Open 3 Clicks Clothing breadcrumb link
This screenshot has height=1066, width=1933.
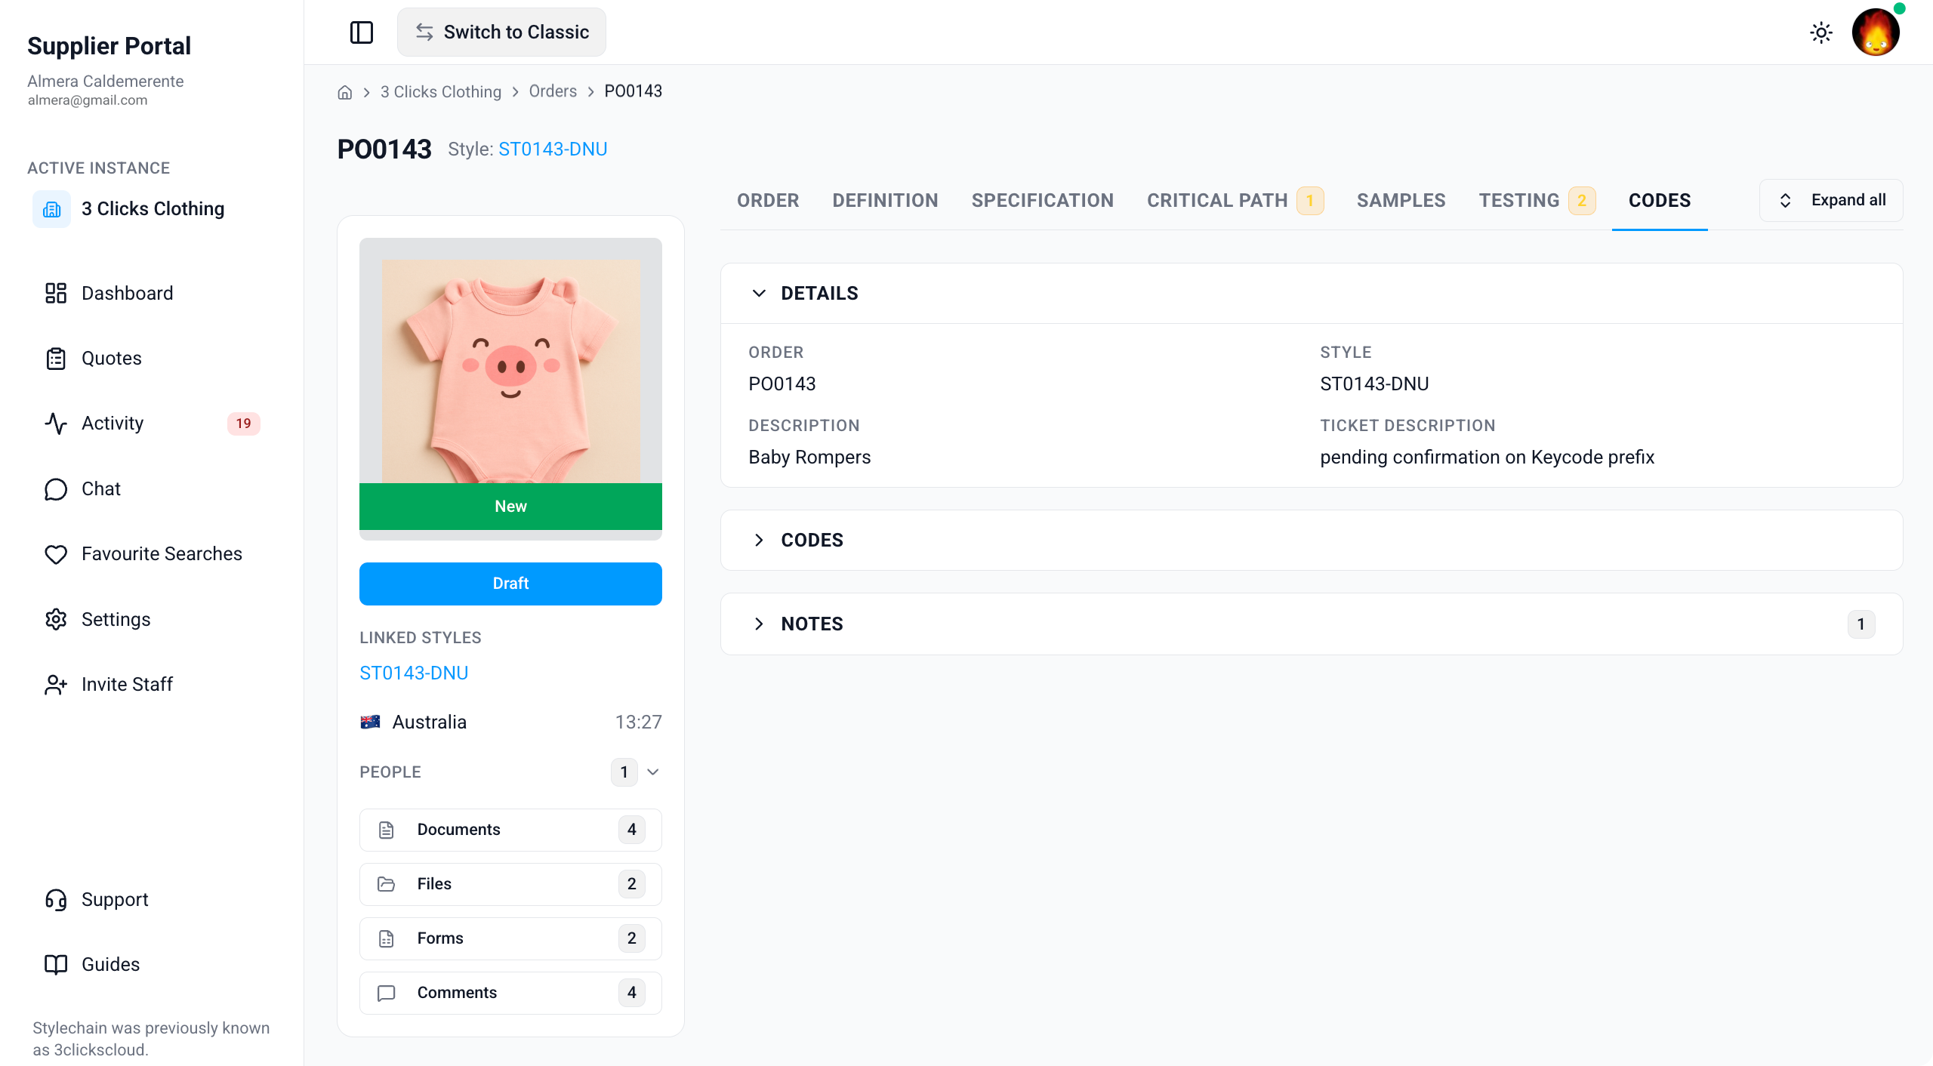point(441,91)
